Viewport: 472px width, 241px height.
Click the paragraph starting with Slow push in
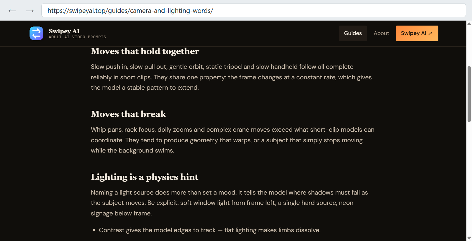coord(232,77)
